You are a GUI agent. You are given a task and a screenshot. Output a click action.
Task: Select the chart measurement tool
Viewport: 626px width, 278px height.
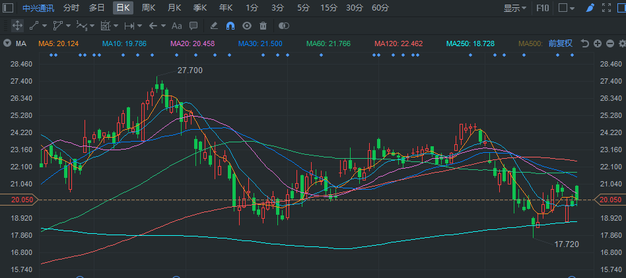click(106, 26)
